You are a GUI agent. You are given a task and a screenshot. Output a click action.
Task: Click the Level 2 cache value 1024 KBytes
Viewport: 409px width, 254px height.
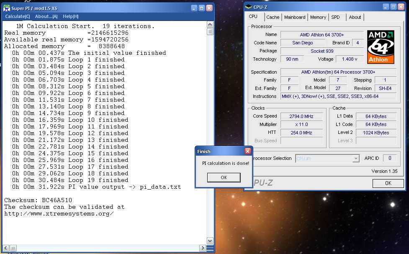tap(376, 133)
